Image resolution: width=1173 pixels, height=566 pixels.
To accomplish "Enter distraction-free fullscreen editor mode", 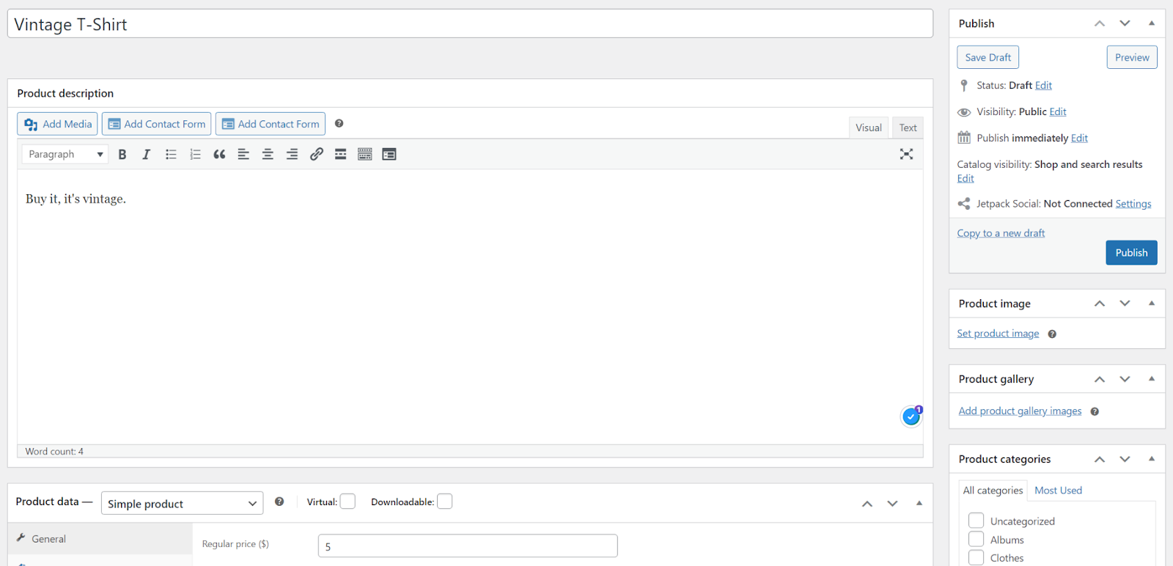I will [x=906, y=154].
